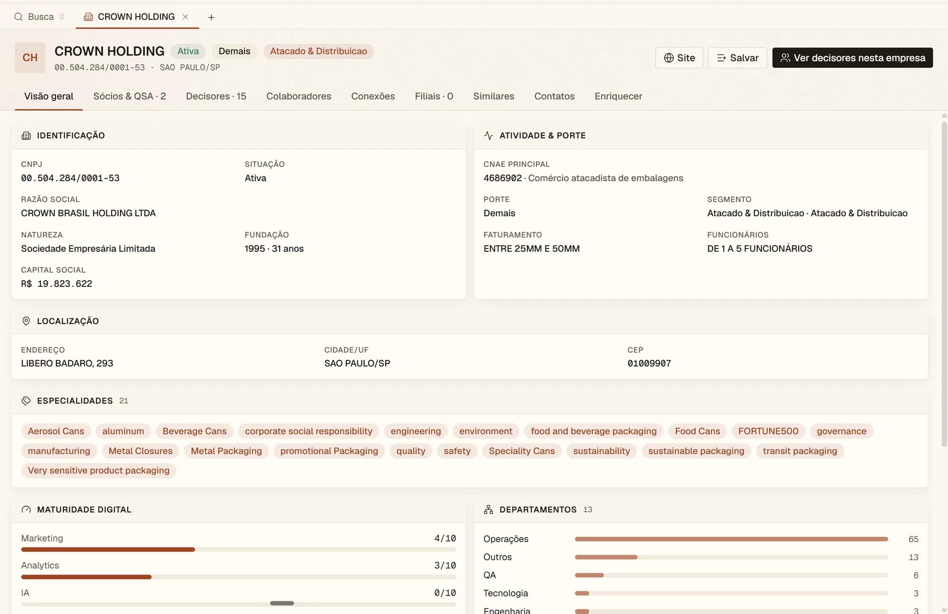
Task: Click the CNPJ value 00.504.284/0001-53 in Identificação
Action: point(70,178)
